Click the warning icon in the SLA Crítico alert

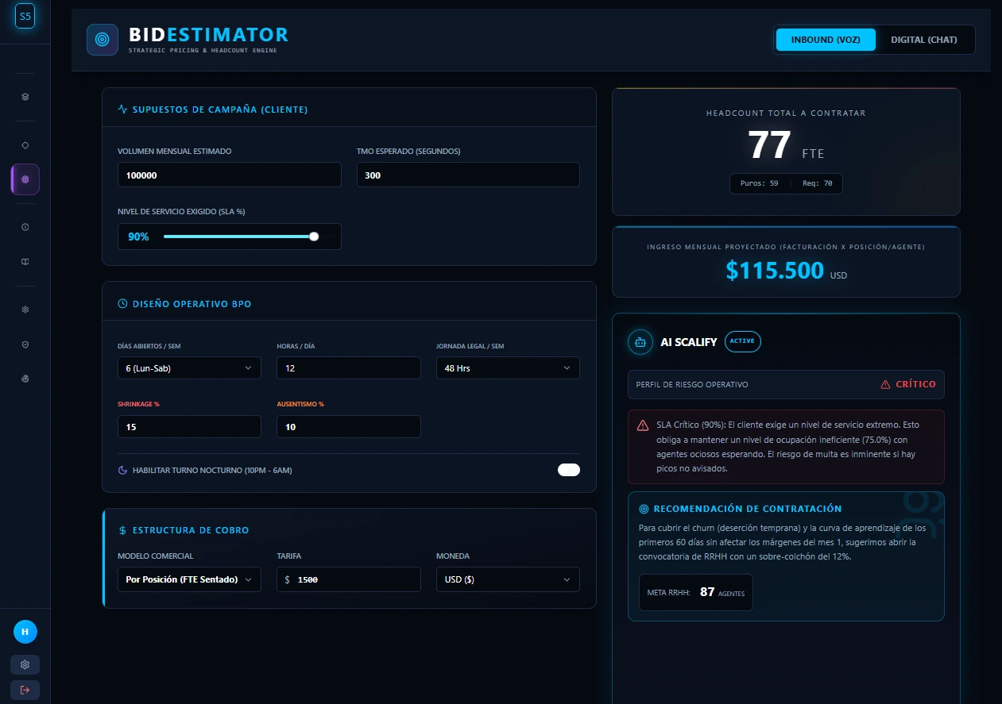tap(643, 425)
